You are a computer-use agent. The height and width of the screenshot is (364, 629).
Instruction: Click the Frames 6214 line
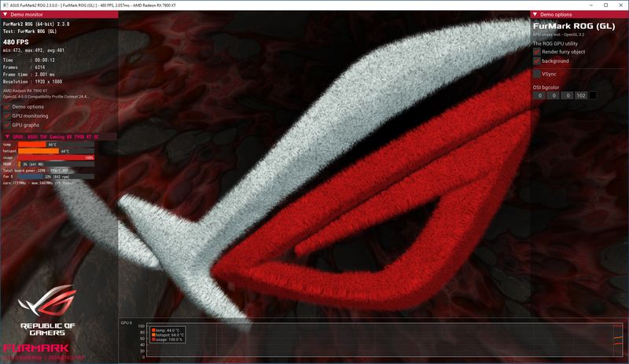24,67
